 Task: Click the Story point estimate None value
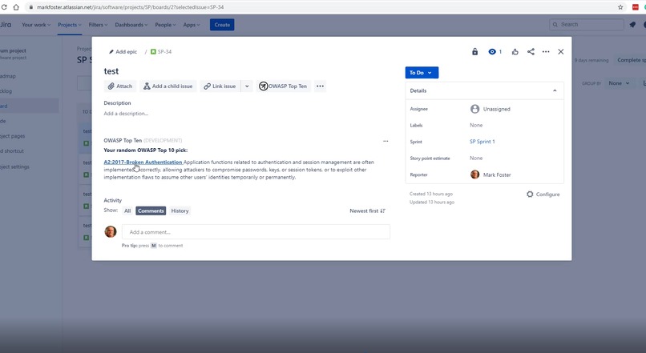tap(476, 158)
